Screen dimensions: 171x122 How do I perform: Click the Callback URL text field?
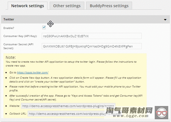point(75,114)
